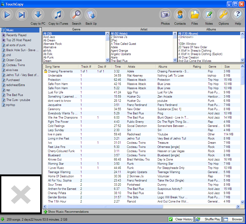Click the Back Up icon
Viewport: 246px width, 224px height.
click(x=91, y=15)
